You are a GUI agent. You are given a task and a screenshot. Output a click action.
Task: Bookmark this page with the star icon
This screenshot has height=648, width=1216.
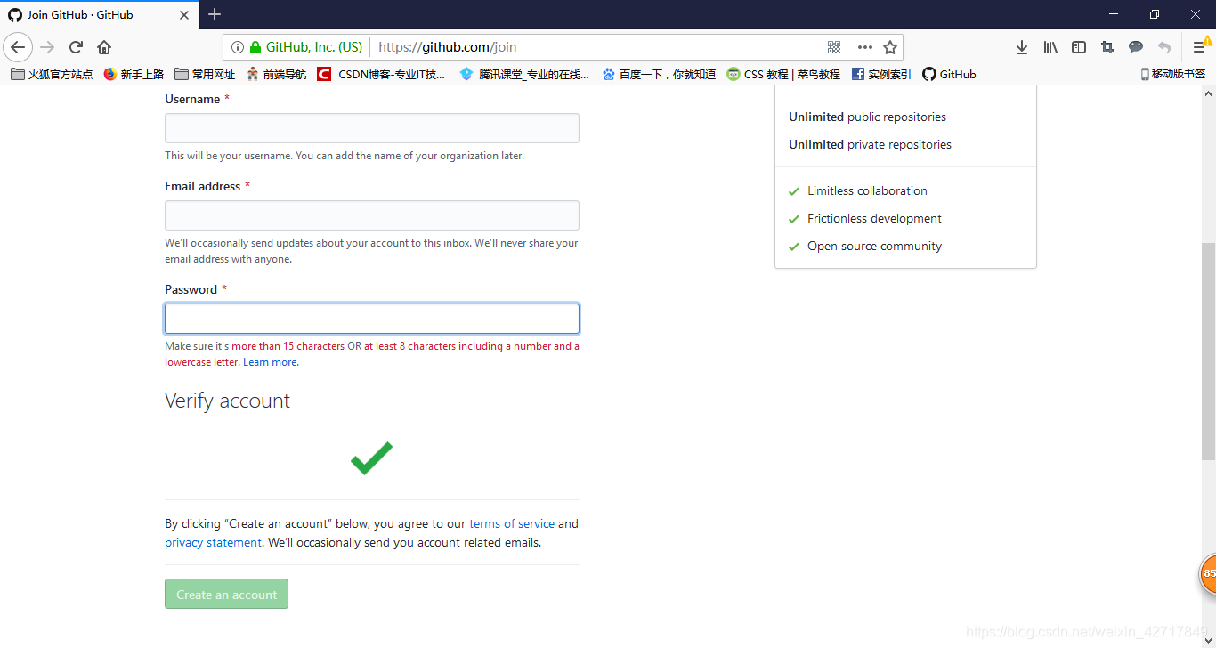pos(890,47)
